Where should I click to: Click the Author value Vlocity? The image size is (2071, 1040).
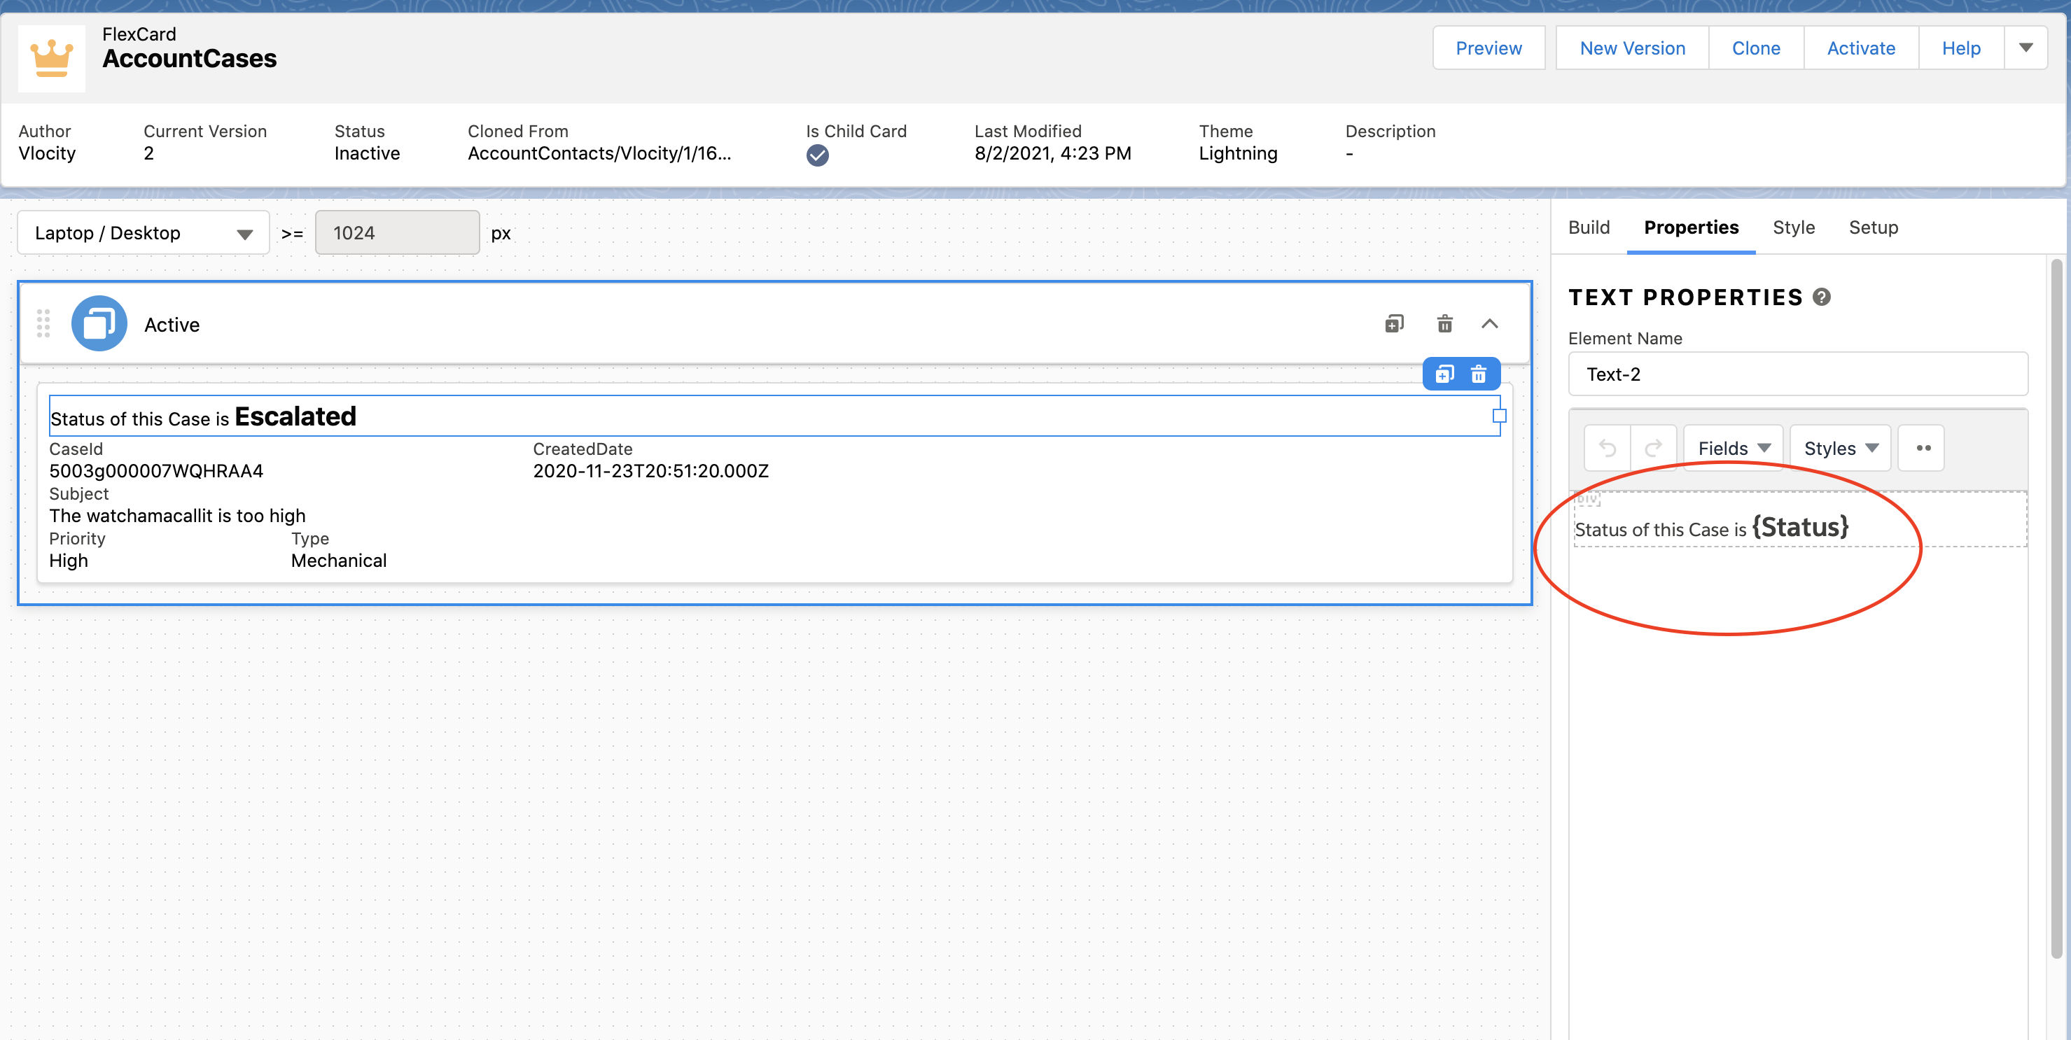click(x=47, y=153)
